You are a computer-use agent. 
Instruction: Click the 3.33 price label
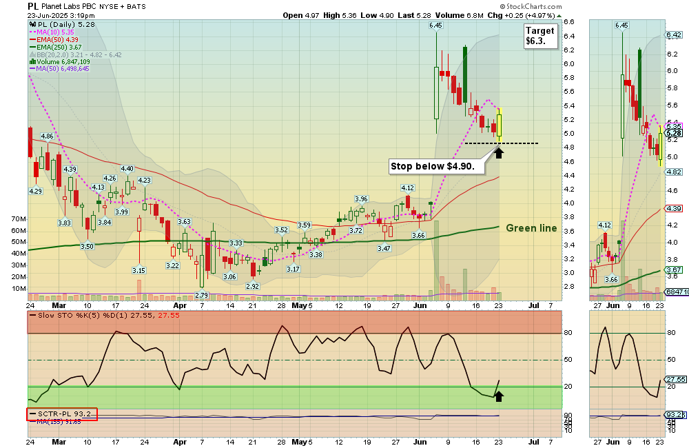(x=236, y=243)
